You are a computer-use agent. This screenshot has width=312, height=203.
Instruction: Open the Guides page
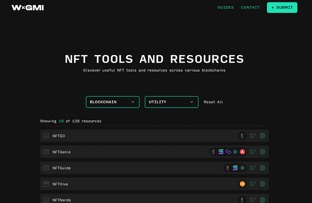click(225, 7)
